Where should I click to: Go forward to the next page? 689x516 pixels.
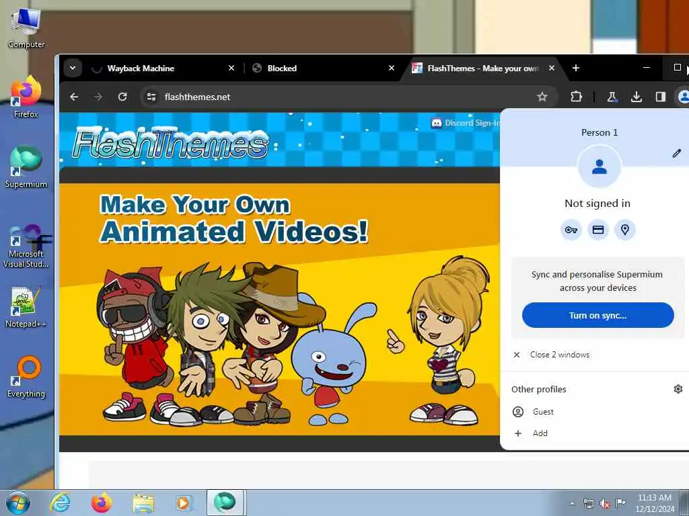(x=98, y=97)
